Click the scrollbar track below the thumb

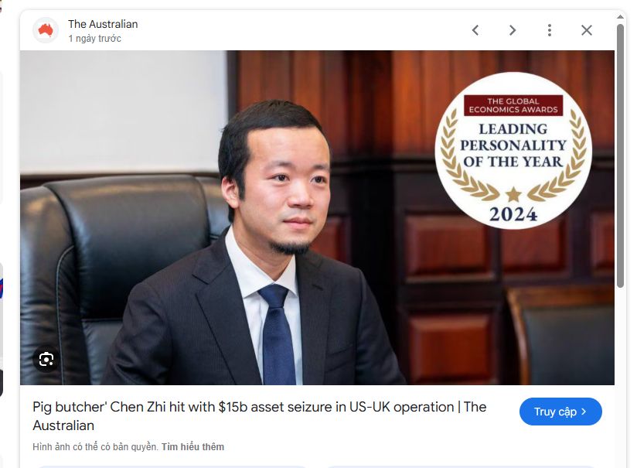(x=620, y=376)
